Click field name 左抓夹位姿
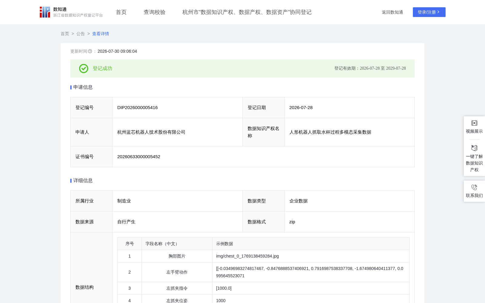Screen dimensions: 485x303 click(177, 300)
